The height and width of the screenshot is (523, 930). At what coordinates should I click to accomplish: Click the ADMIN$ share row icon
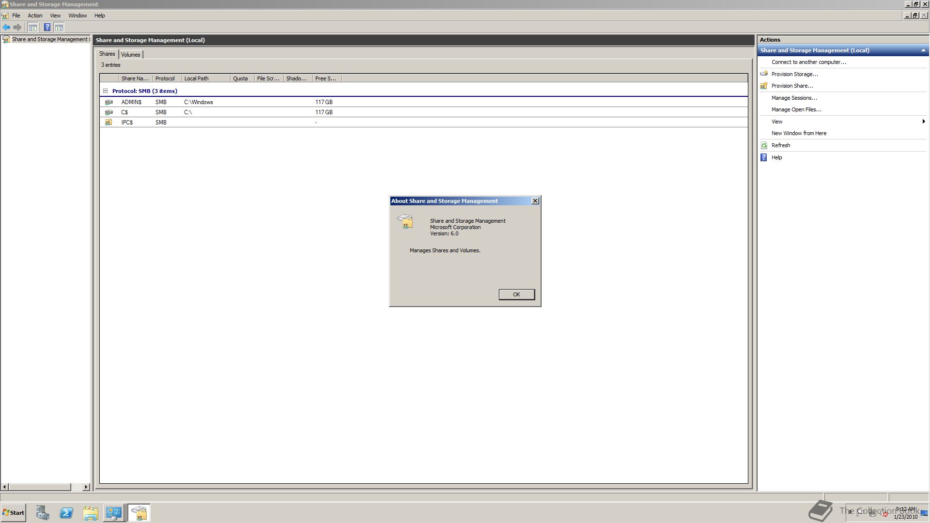tap(109, 102)
